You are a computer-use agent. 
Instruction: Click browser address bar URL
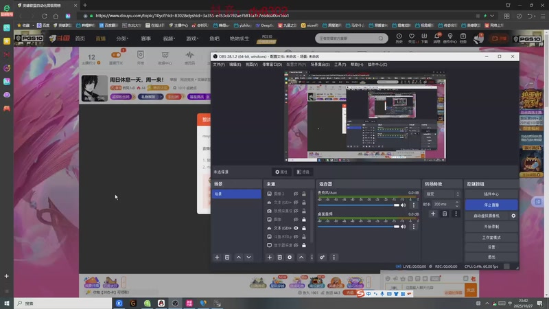(x=192, y=16)
